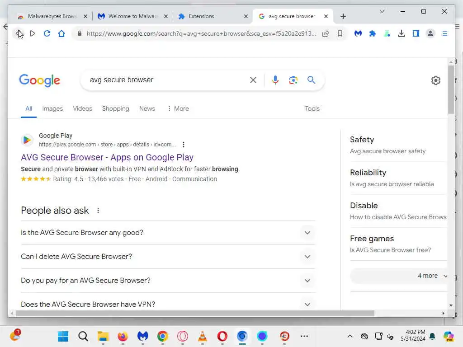
Task: Reload the current page
Action: [x=47, y=33]
